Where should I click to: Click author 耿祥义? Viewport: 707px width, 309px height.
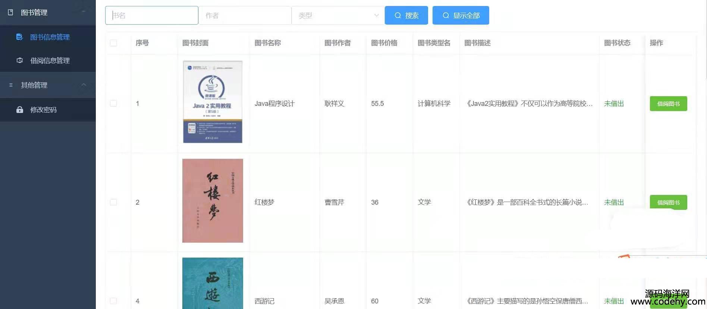(334, 104)
